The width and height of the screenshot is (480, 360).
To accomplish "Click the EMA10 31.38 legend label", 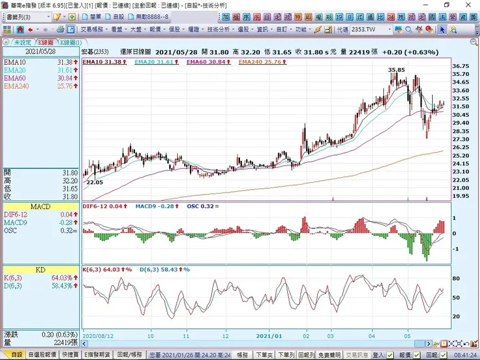I will click(x=104, y=62).
